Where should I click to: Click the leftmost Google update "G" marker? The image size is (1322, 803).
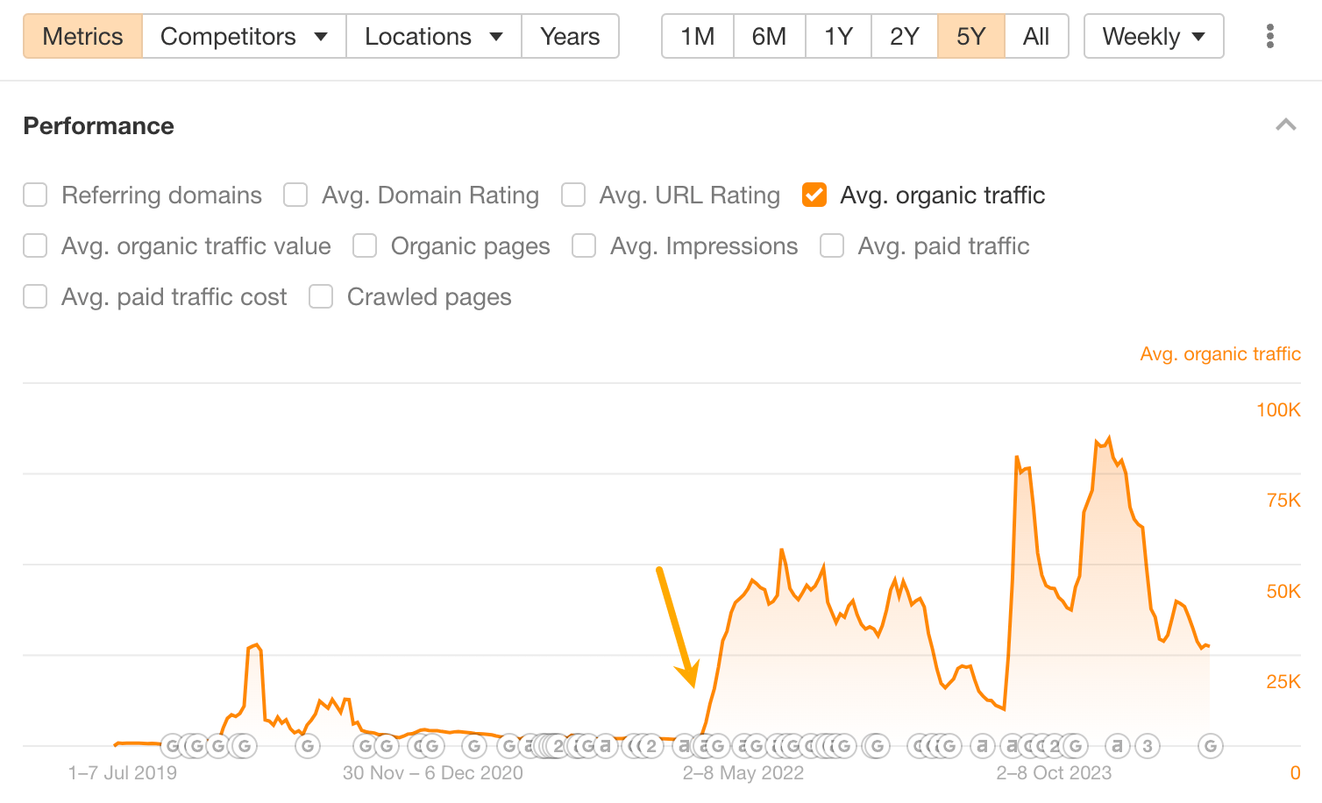coord(172,746)
